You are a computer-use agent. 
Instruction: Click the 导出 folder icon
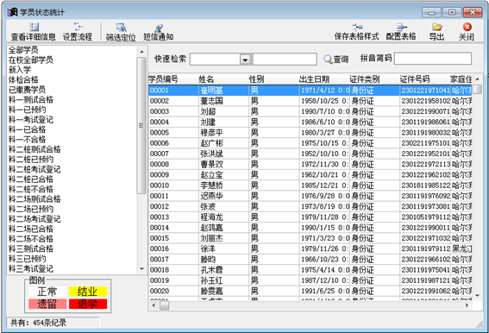click(436, 27)
